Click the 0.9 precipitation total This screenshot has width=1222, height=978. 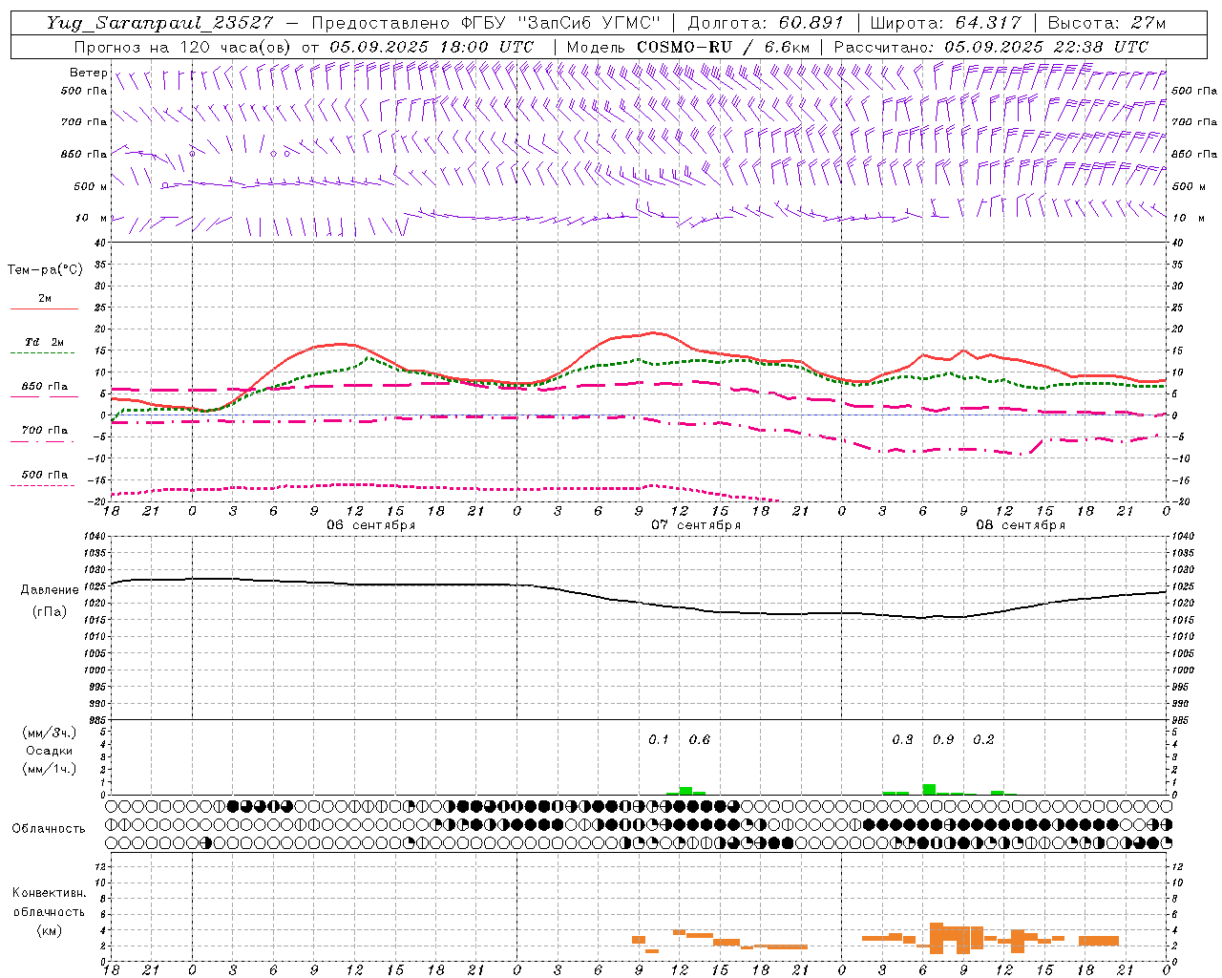[943, 739]
